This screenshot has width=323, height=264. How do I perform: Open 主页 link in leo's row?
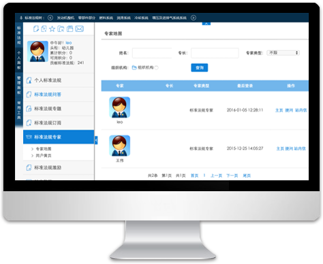click(x=279, y=110)
